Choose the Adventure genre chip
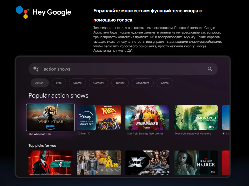Screen dimensions: 249x186 click(142, 83)
